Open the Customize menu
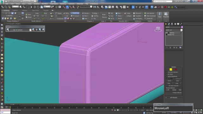Viewport: 203px width, 114px height. click(x=71, y=4)
